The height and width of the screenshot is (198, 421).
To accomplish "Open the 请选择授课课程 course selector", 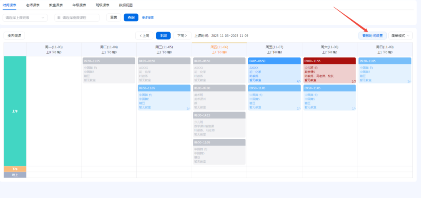I will (77, 18).
